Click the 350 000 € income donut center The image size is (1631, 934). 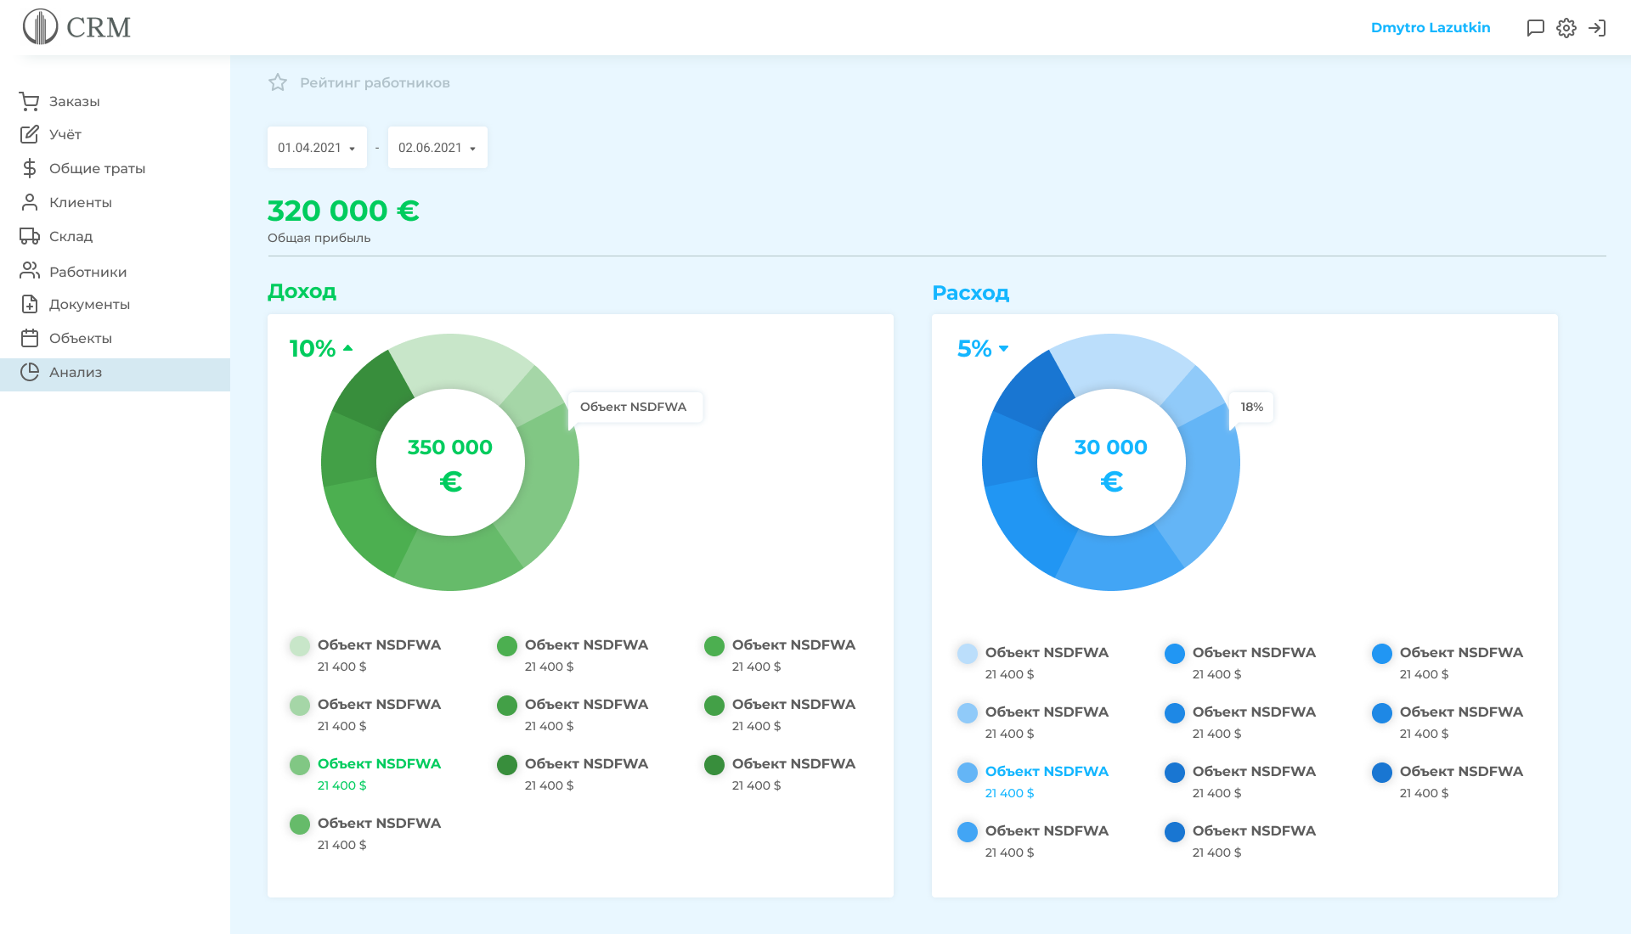click(450, 463)
